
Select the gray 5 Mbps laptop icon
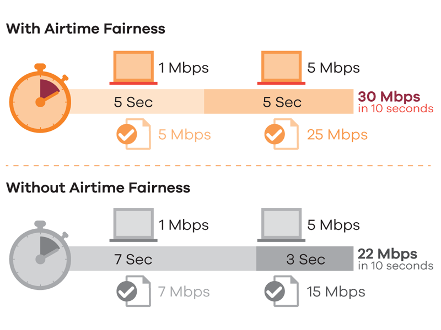pyautogui.click(x=281, y=225)
